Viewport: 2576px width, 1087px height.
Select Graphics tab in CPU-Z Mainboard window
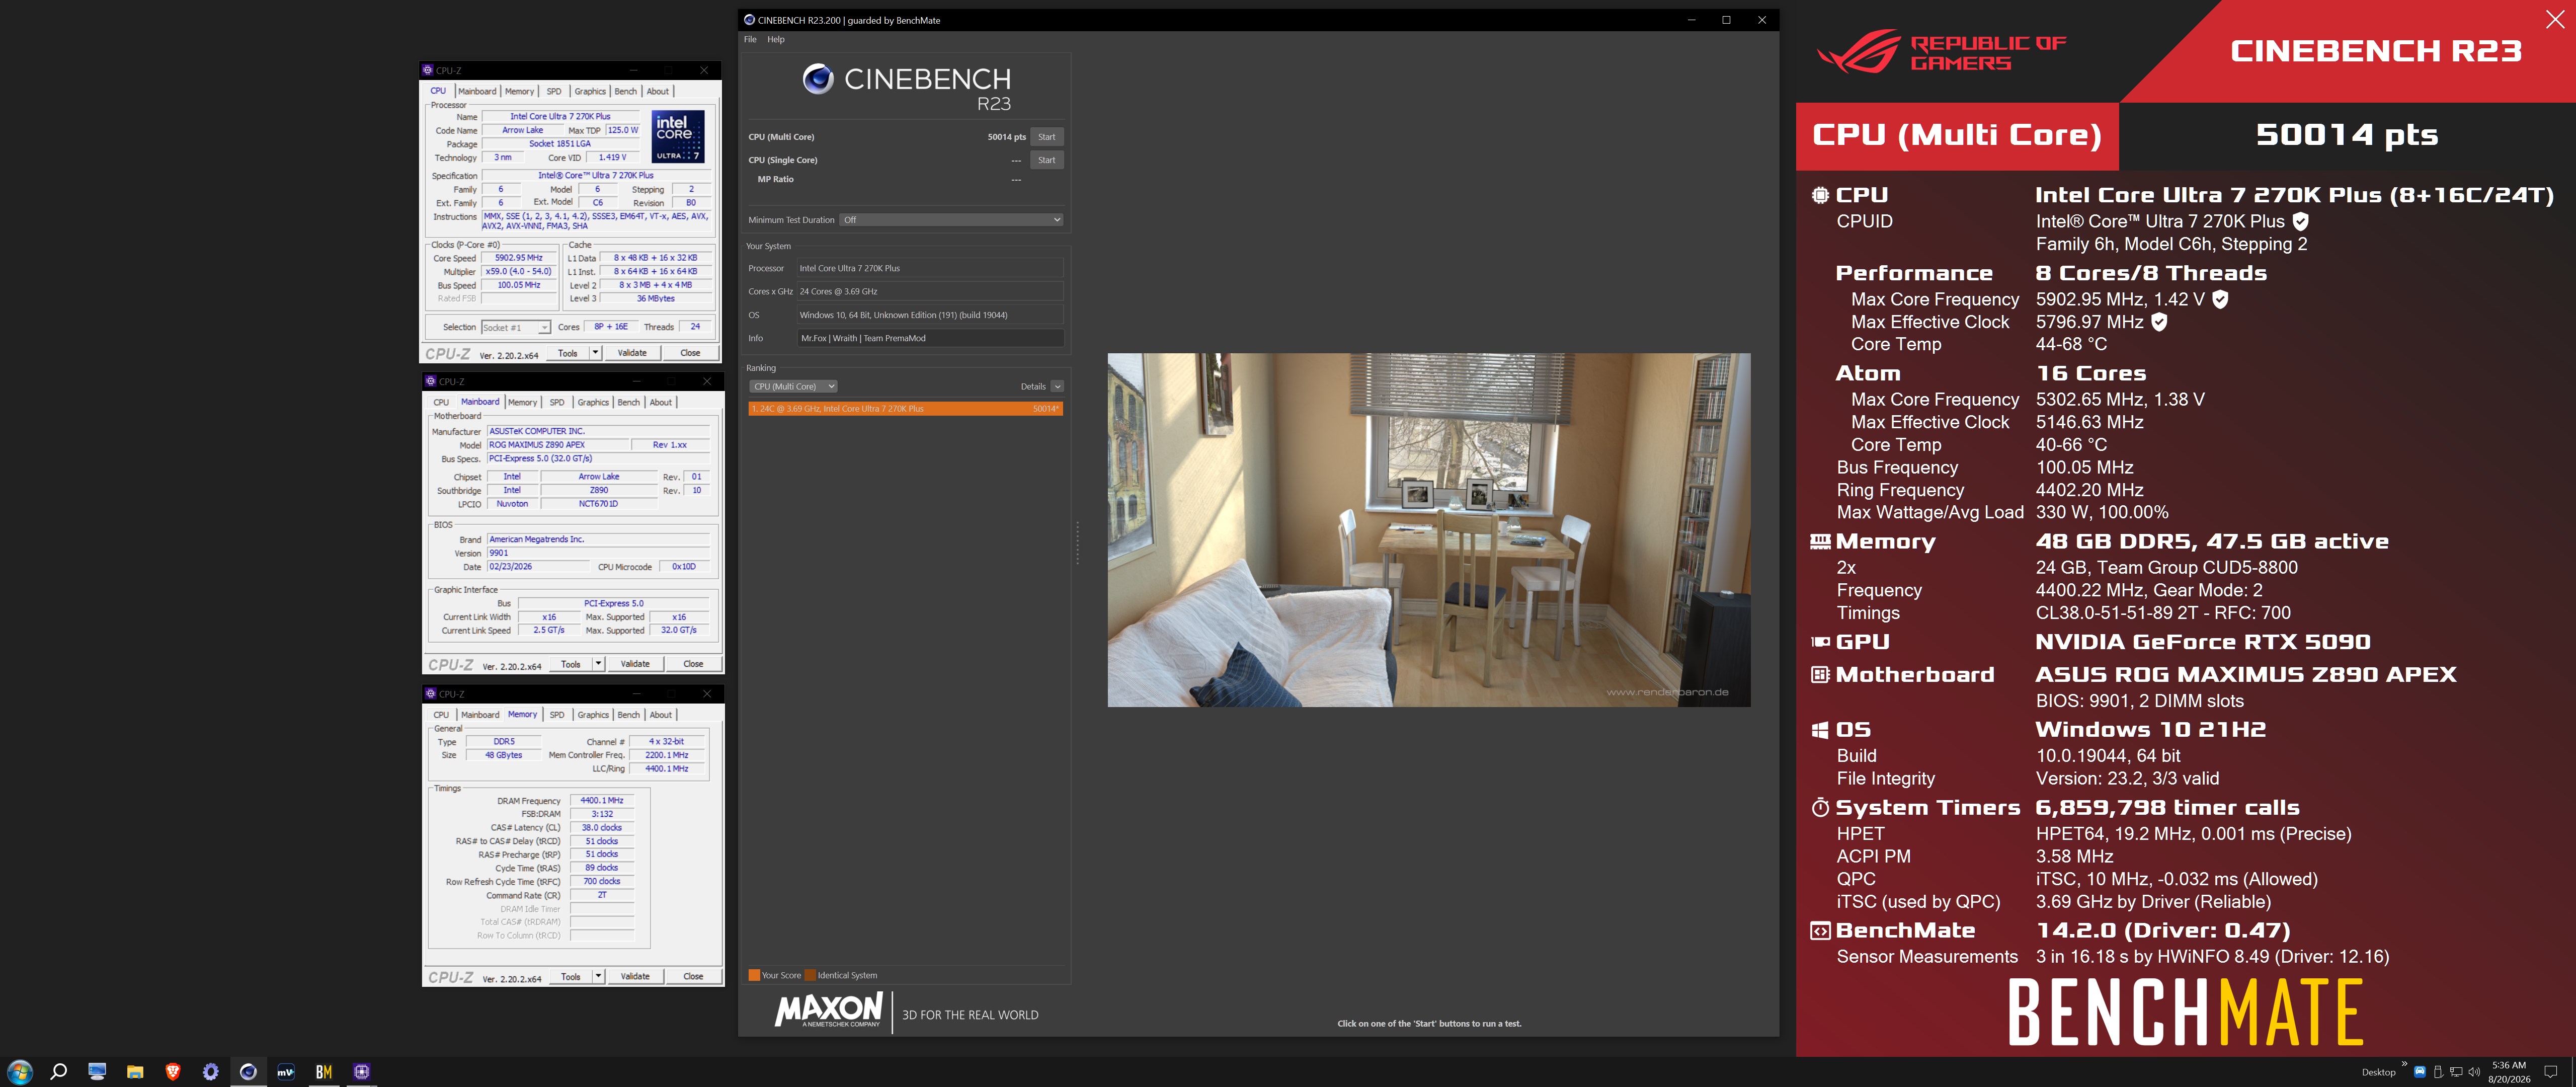(593, 402)
